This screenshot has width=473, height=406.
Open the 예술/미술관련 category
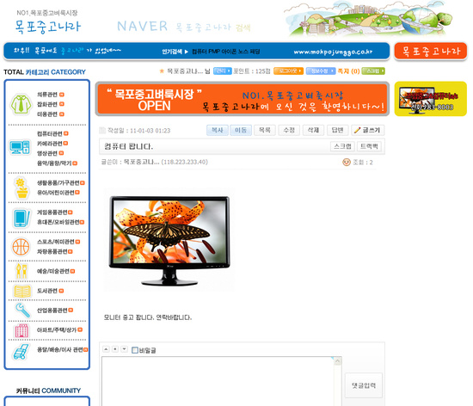coord(53,271)
